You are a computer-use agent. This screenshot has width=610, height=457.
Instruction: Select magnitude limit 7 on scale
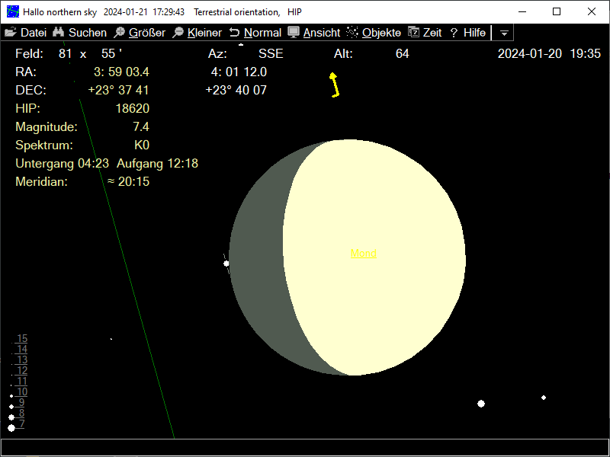coord(21,423)
